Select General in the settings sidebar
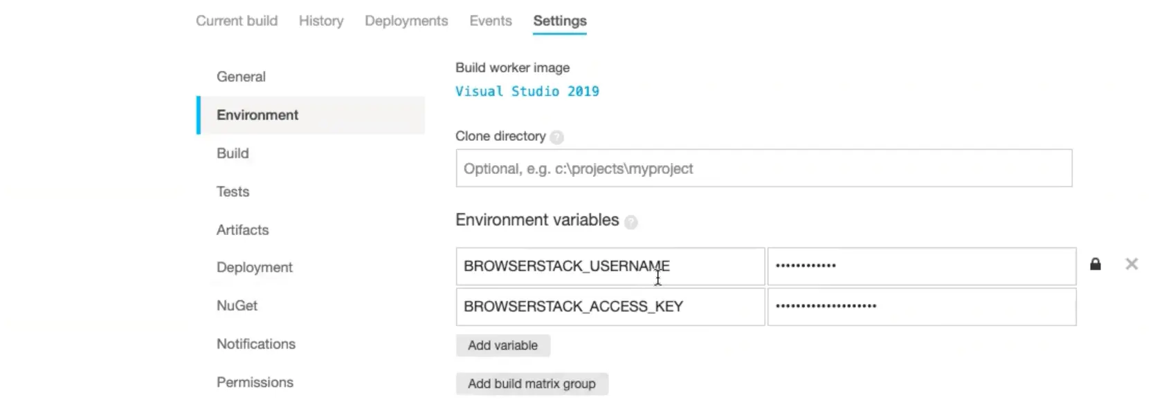The height and width of the screenshot is (413, 1153). tap(241, 77)
